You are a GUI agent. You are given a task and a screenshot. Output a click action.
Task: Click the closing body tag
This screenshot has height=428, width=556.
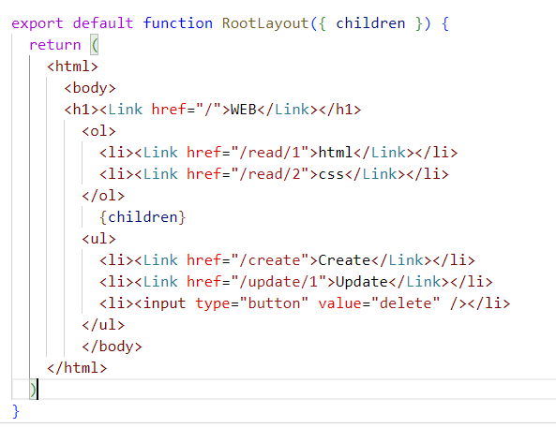112,347
